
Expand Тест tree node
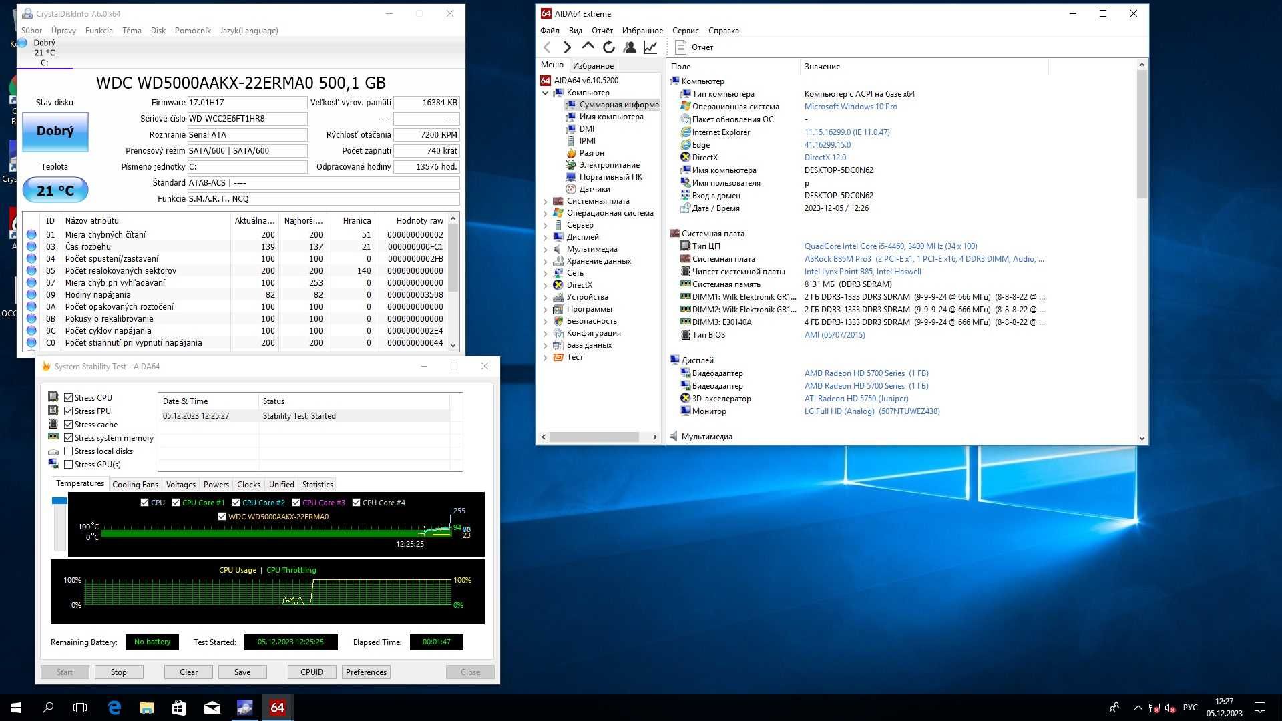(x=545, y=358)
